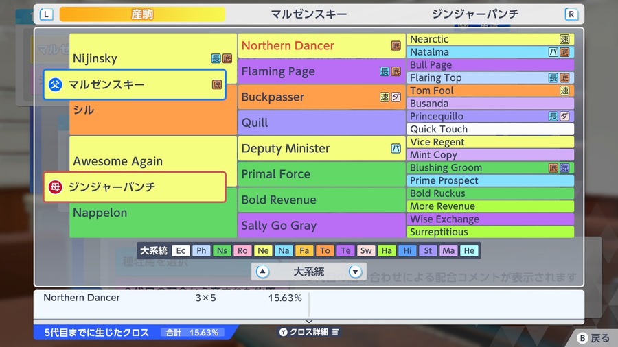The height and width of the screenshot is (347, 618).
Task: Click the パ trait icon on Deputy Minister
Action: 396,148
